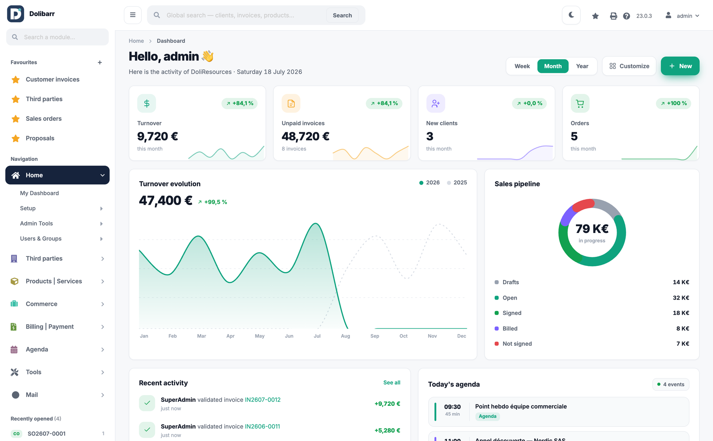Click the star beside Sales orders favourite
Screen dimensions: 713x441
(x=15, y=119)
